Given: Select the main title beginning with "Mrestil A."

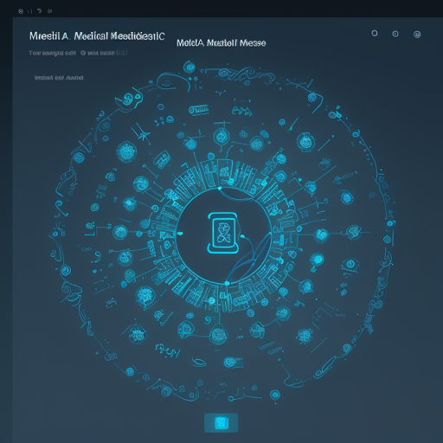Looking at the screenshot, I should 97,36.
